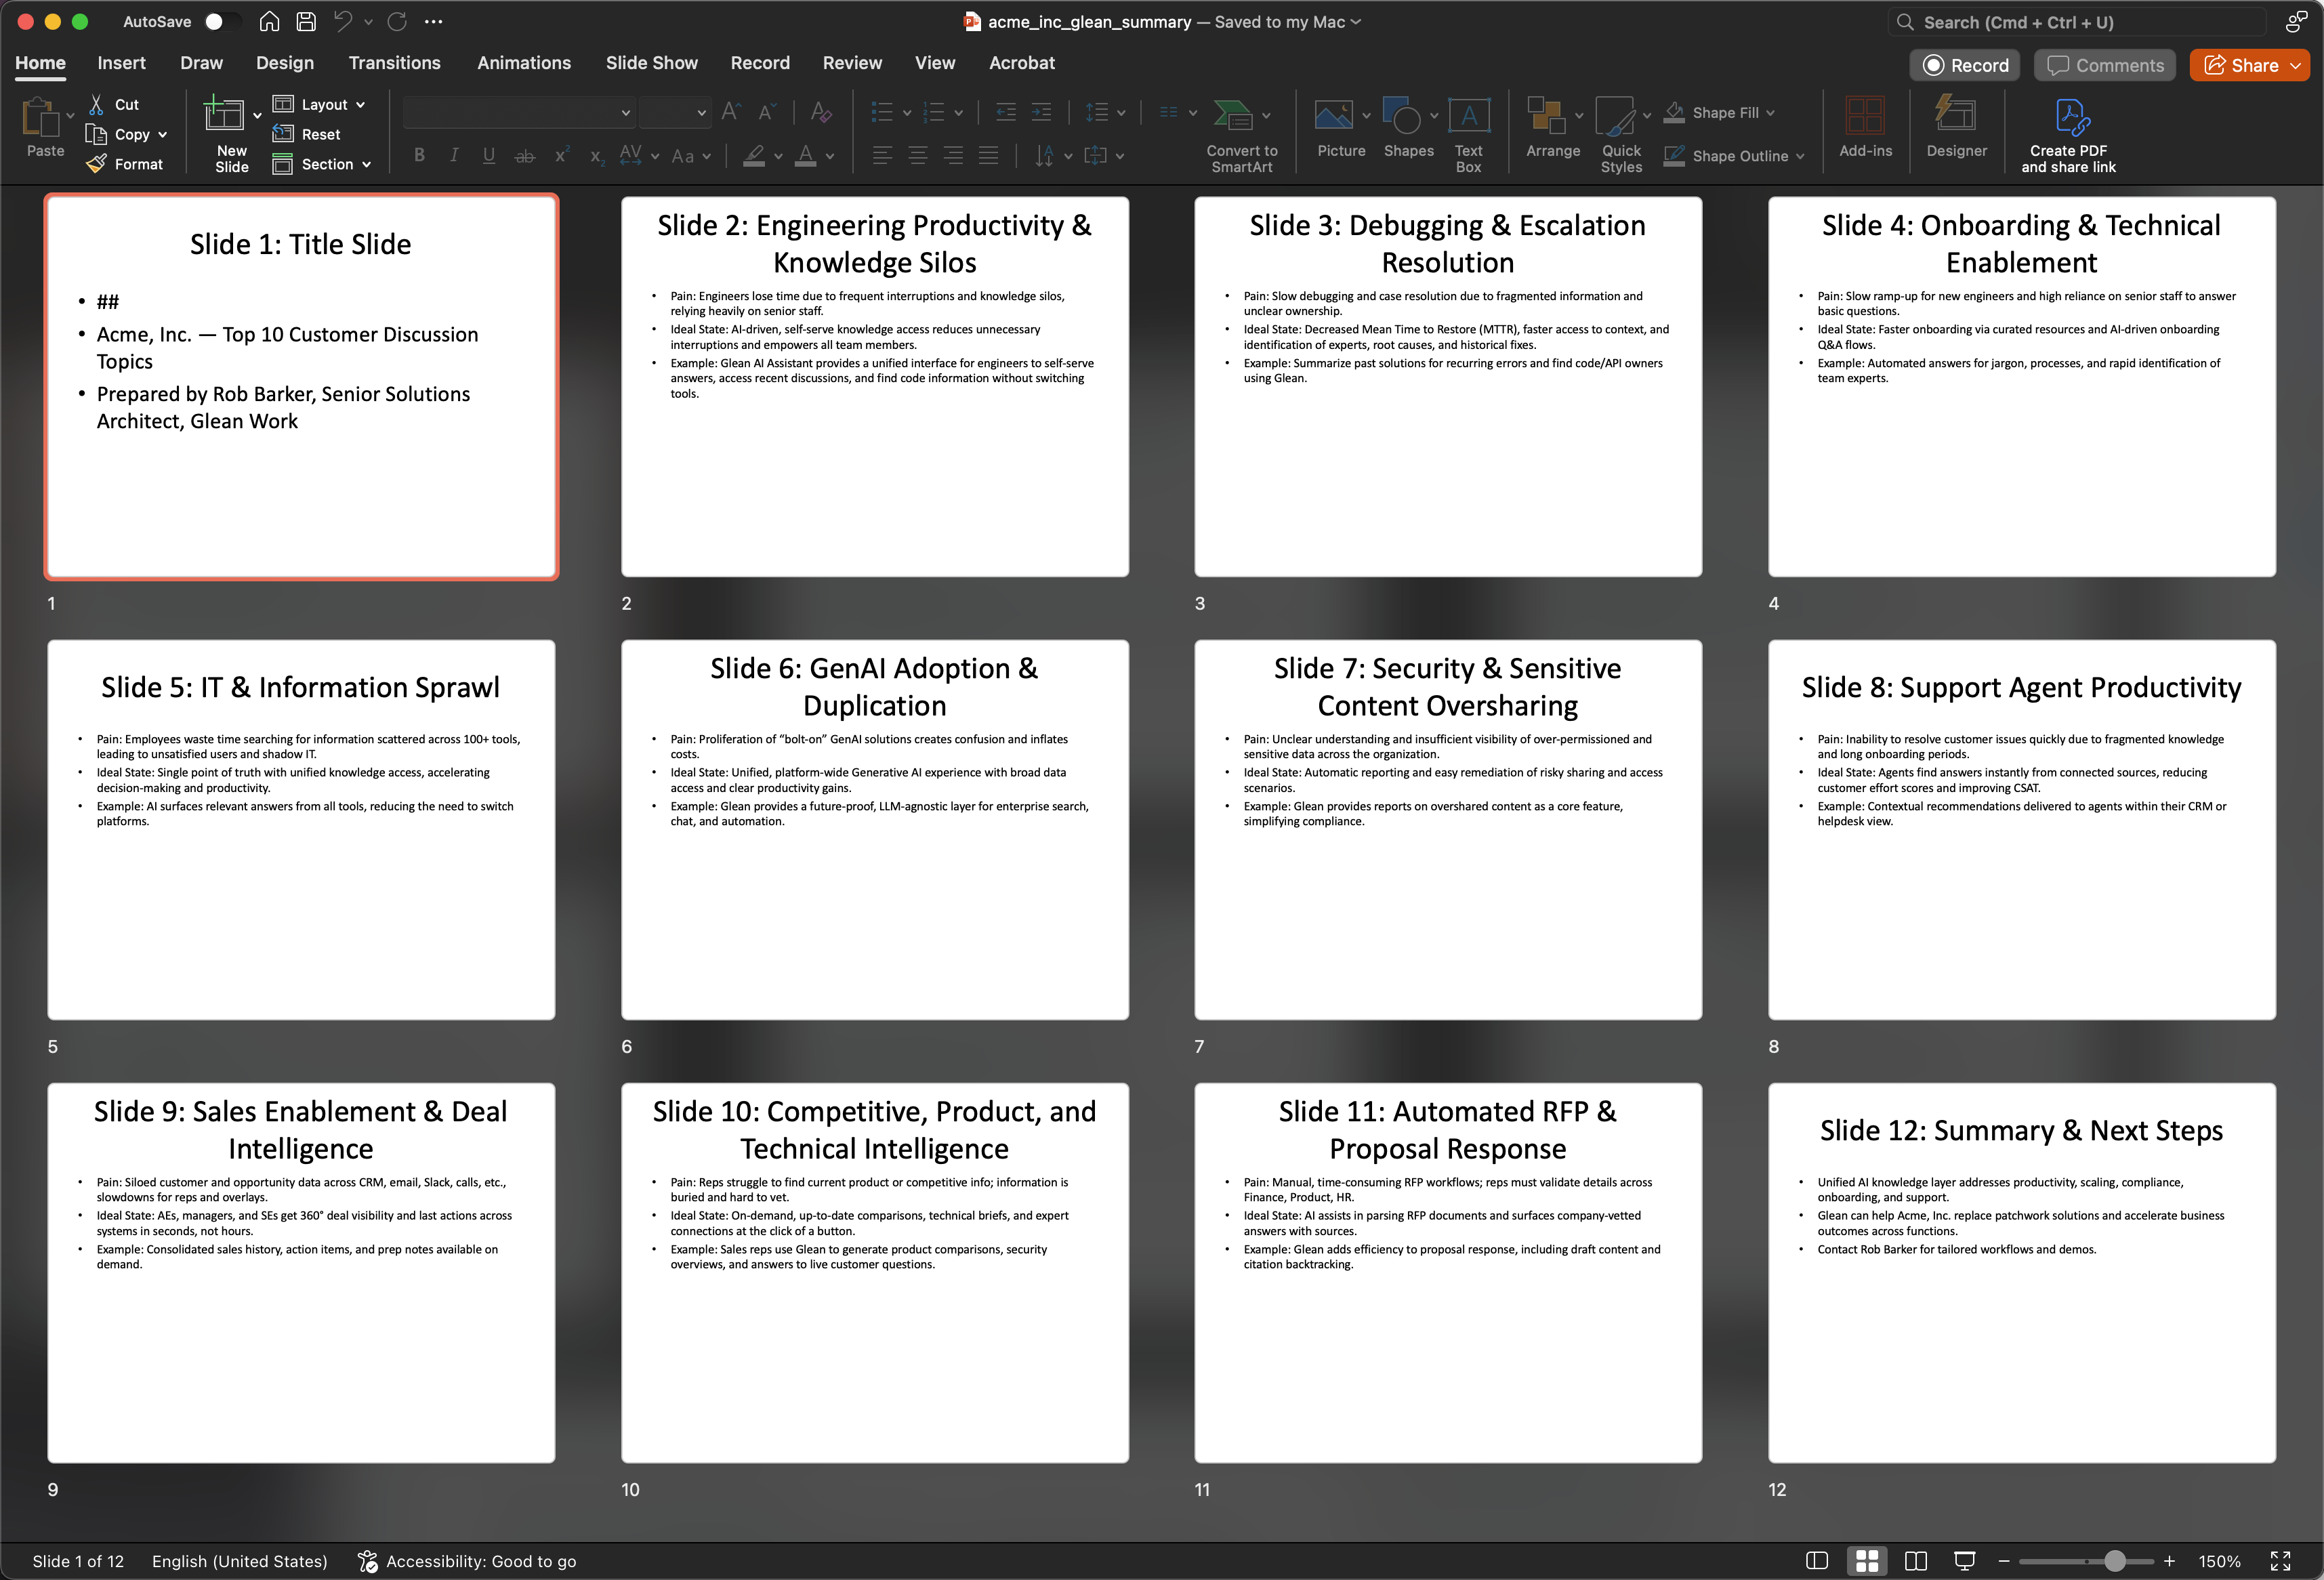Screen dimensions: 2324x1580
Task: Click the zoom slider handle
Action: (x=2114, y=1561)
